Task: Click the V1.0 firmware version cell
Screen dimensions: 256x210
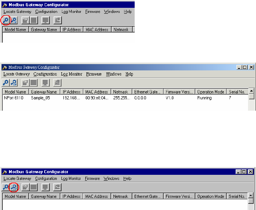Action: pyautogui.click(x=169, y=98)
